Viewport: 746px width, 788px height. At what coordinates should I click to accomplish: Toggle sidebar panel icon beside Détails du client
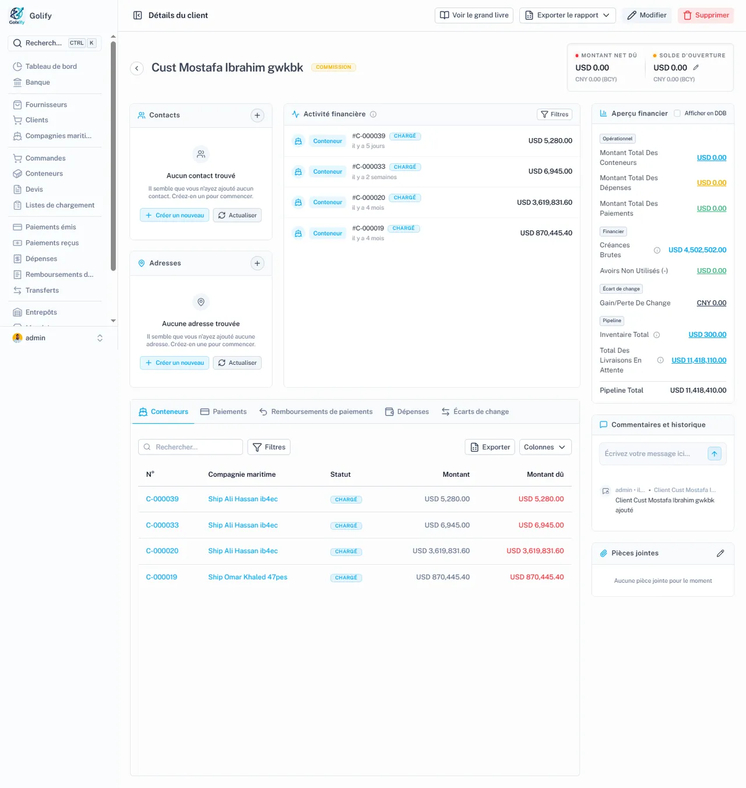138,15
